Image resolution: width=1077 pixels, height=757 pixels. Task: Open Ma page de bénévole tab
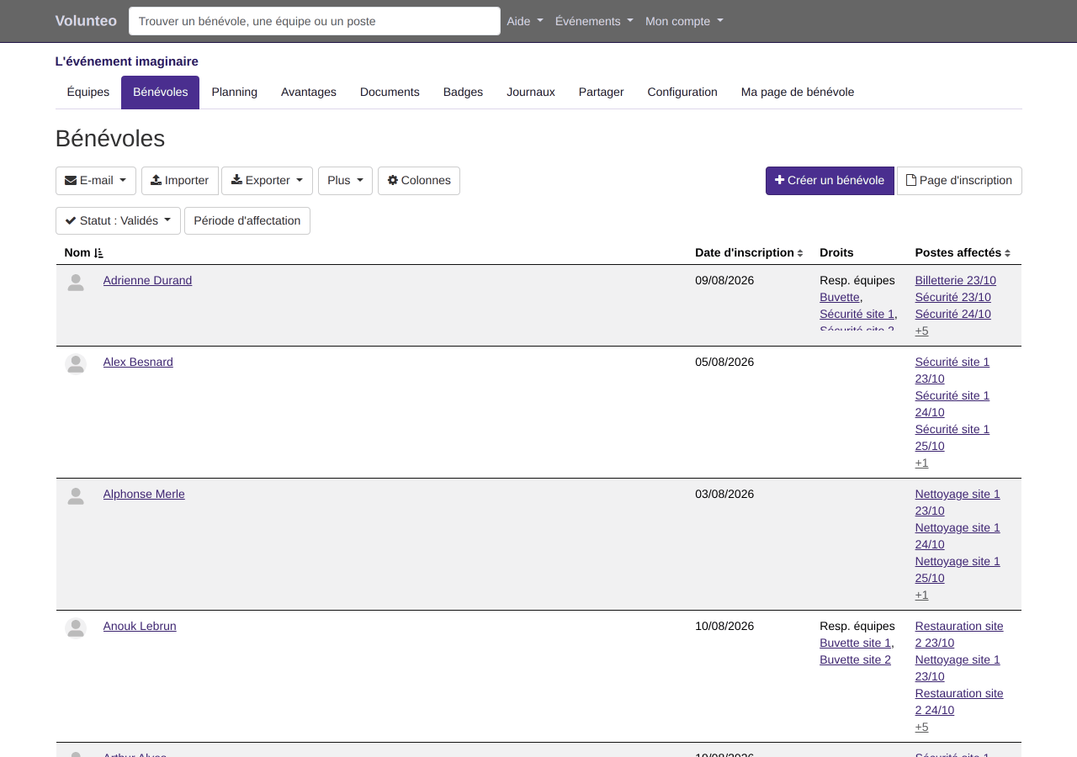[x=798, y=93]
